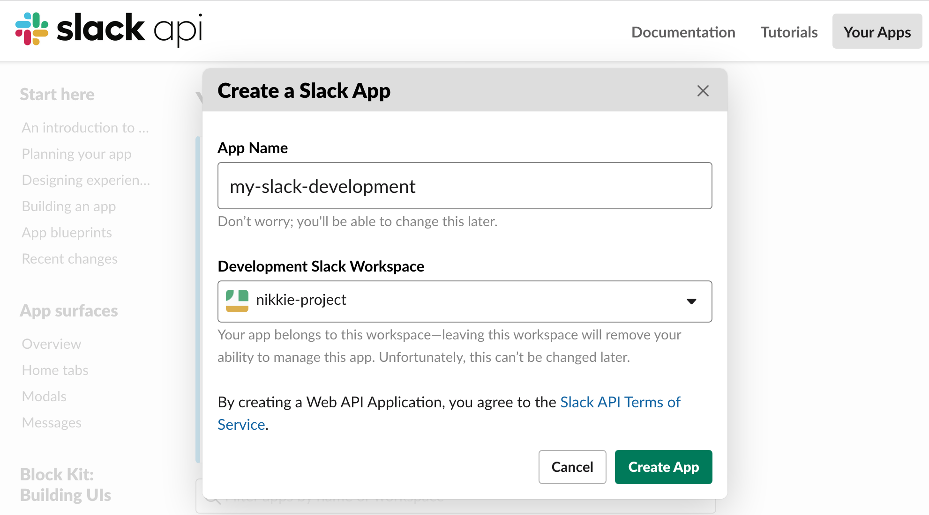Open Designing experiences sidebar link

pos(86,180)
